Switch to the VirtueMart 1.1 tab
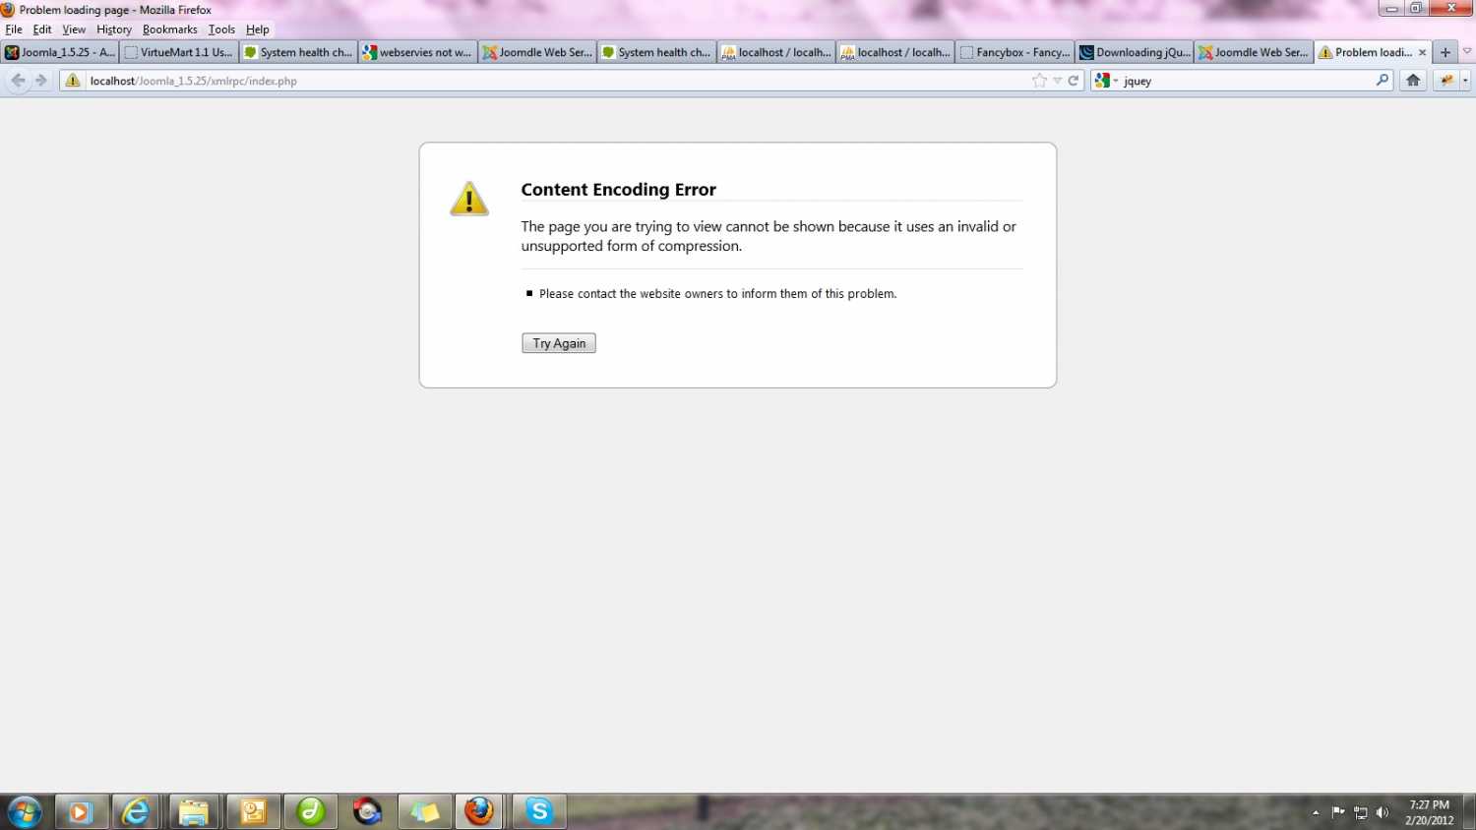The image size is (1476, 830). tap(179, 53)
